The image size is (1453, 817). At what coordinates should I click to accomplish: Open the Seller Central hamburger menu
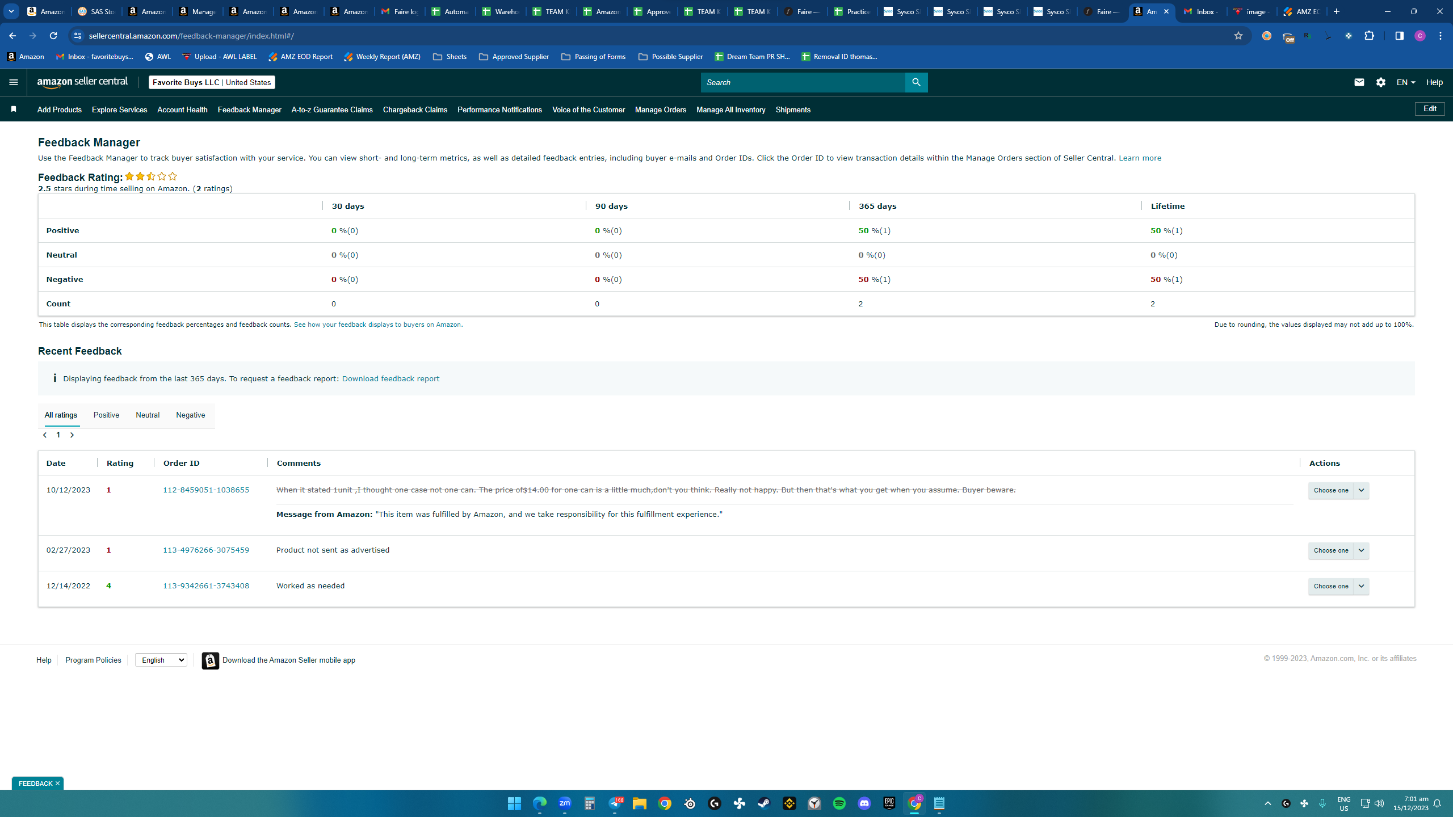pos(14,82)
